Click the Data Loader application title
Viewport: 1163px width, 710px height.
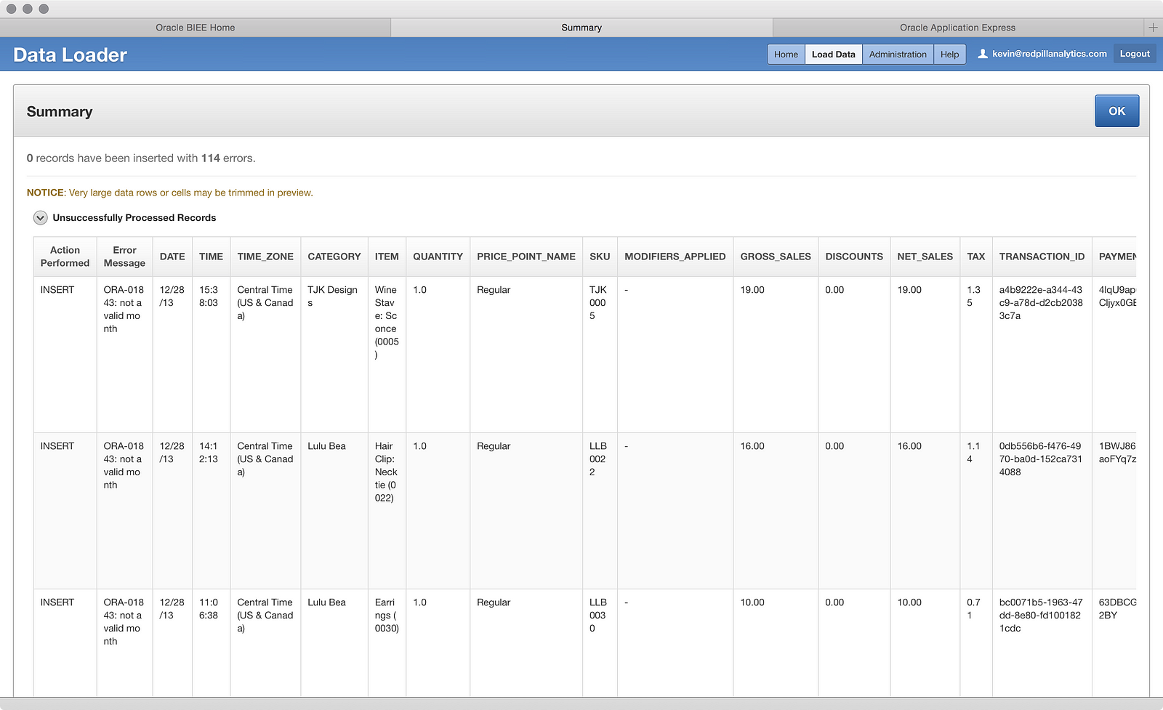pos(71,55)
